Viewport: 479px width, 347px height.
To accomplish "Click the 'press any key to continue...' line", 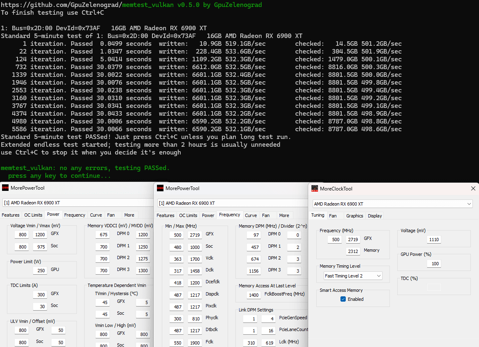I will tap(59, 176).
